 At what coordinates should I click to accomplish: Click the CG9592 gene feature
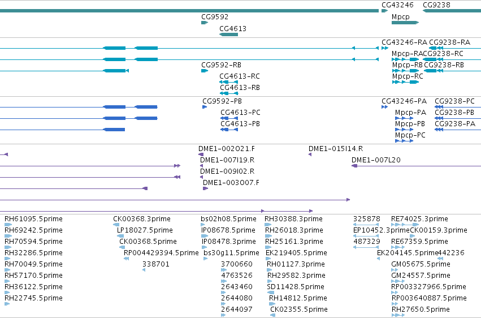(x=205, y=23)
